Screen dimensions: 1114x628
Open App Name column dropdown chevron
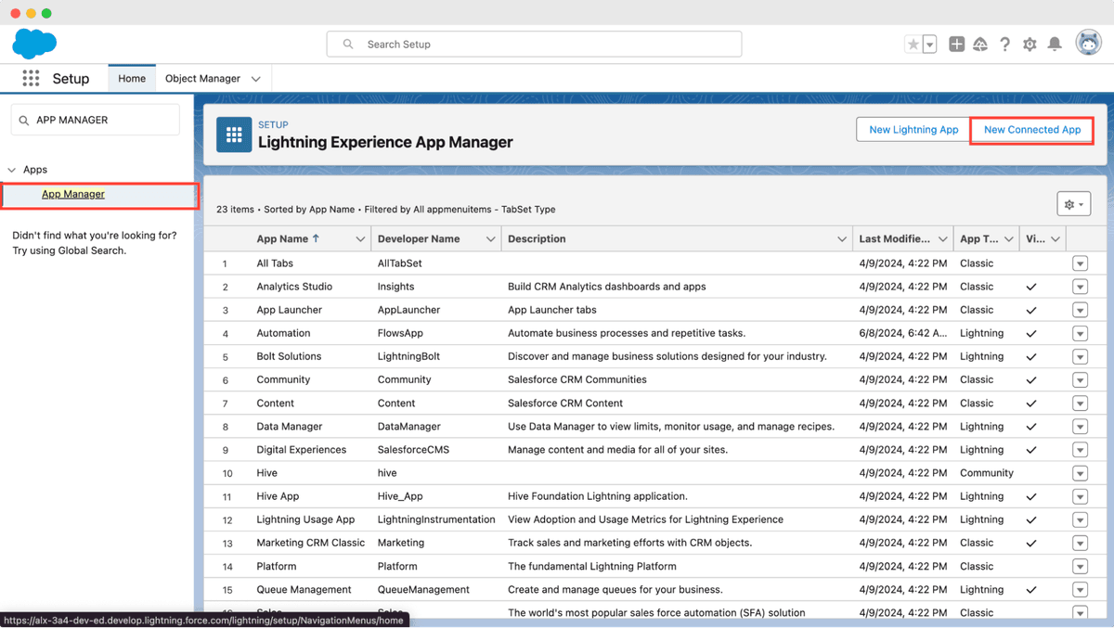[360, 239]
